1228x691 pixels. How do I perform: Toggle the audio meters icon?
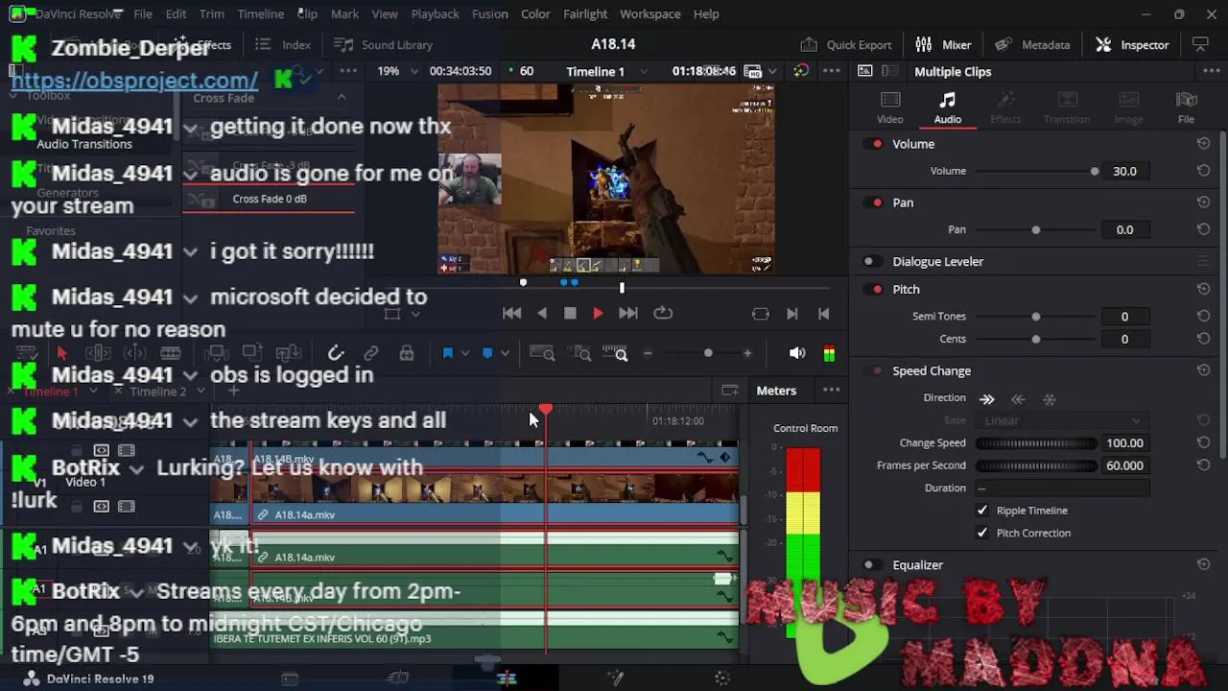point(829,353)
